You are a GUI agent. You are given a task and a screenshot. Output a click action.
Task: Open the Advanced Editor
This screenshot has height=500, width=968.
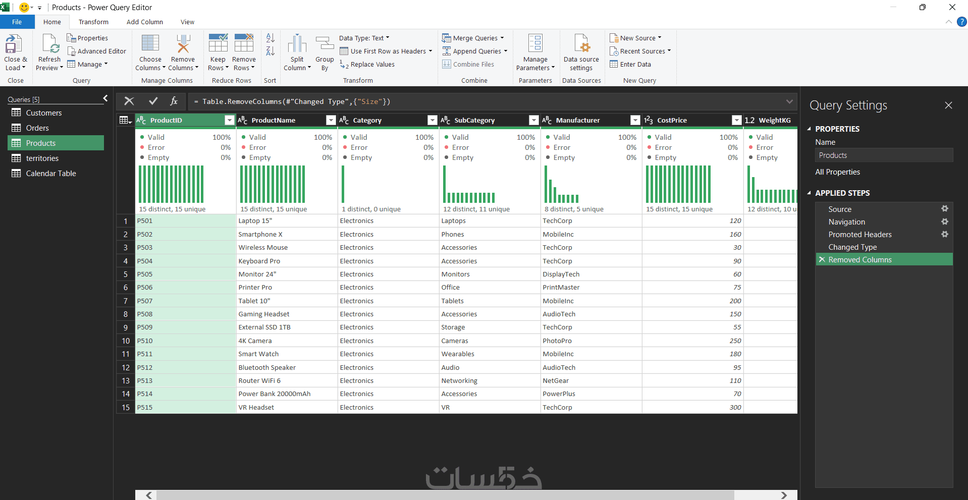[96, 51]
